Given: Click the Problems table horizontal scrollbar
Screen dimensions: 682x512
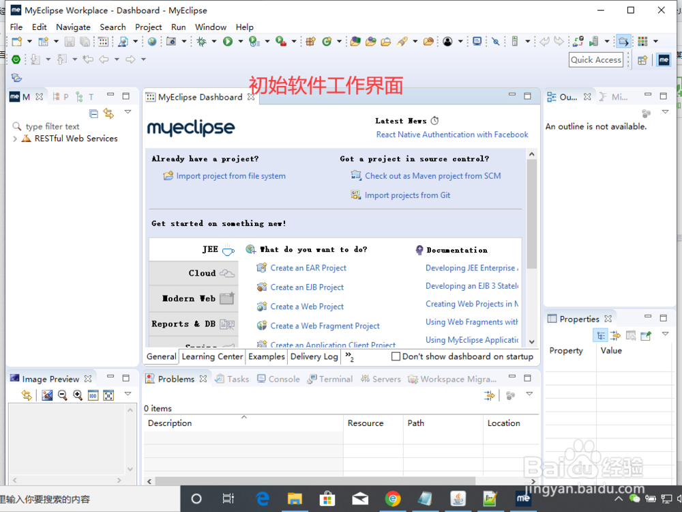Looking at the screenshot, I should (315, 481).
